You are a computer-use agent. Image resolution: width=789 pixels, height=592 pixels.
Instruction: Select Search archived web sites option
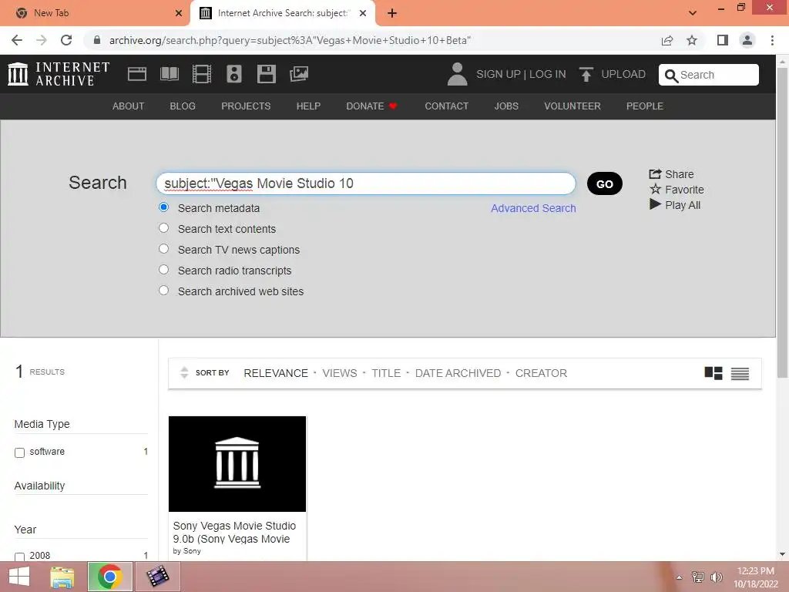[163, 291]
